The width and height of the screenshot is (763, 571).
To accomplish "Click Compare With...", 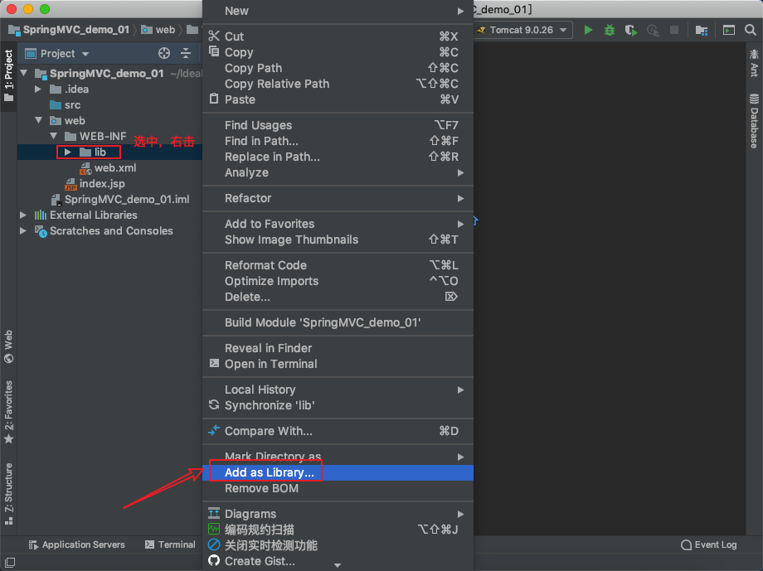I will coord(338,431).
